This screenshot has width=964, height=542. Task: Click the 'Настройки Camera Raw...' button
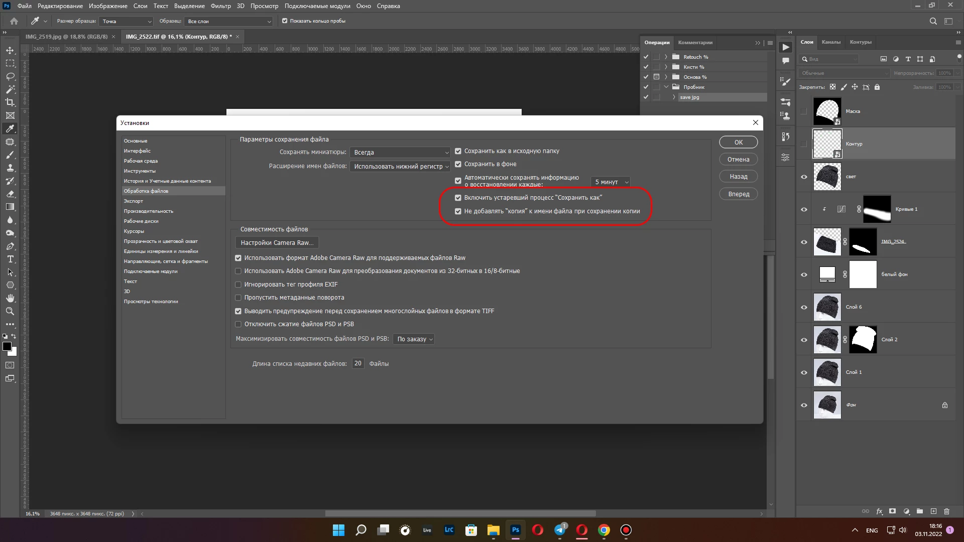277,243
